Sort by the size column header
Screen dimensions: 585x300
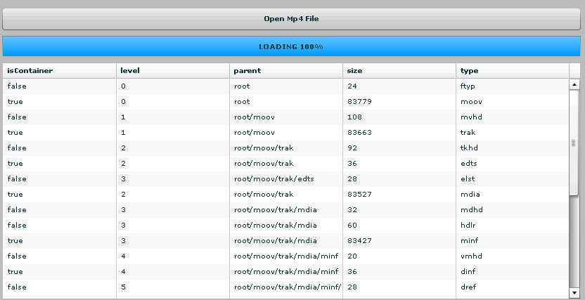[x=399, y=70]
